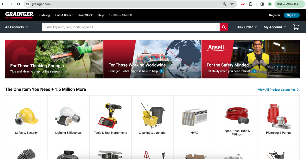Click chevron next to Thinking Spring
This screenshot has height=159, width=306.
tap(64, 66)
